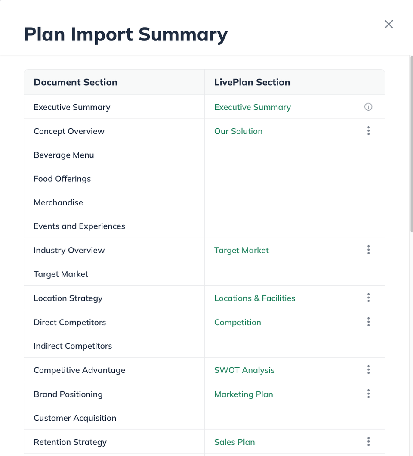Viewport: 413px width, 456px height.
Task: Click the Executive Summary document section text
Action: pos(72,107)
